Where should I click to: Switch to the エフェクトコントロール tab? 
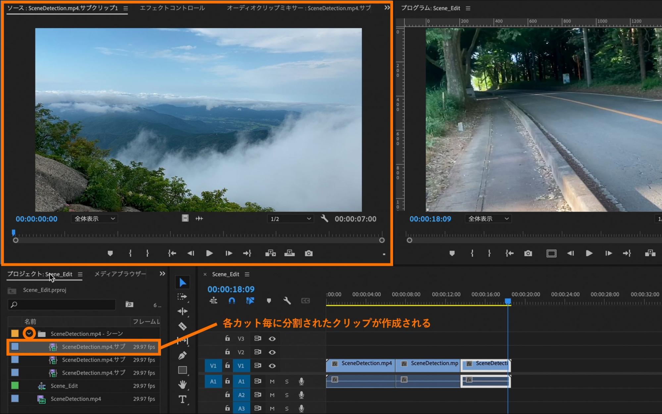pos(172,8)
